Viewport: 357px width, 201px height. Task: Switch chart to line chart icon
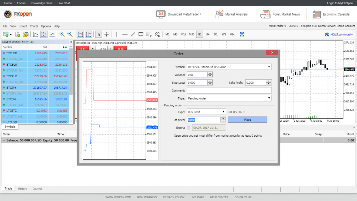coord(52,34)
